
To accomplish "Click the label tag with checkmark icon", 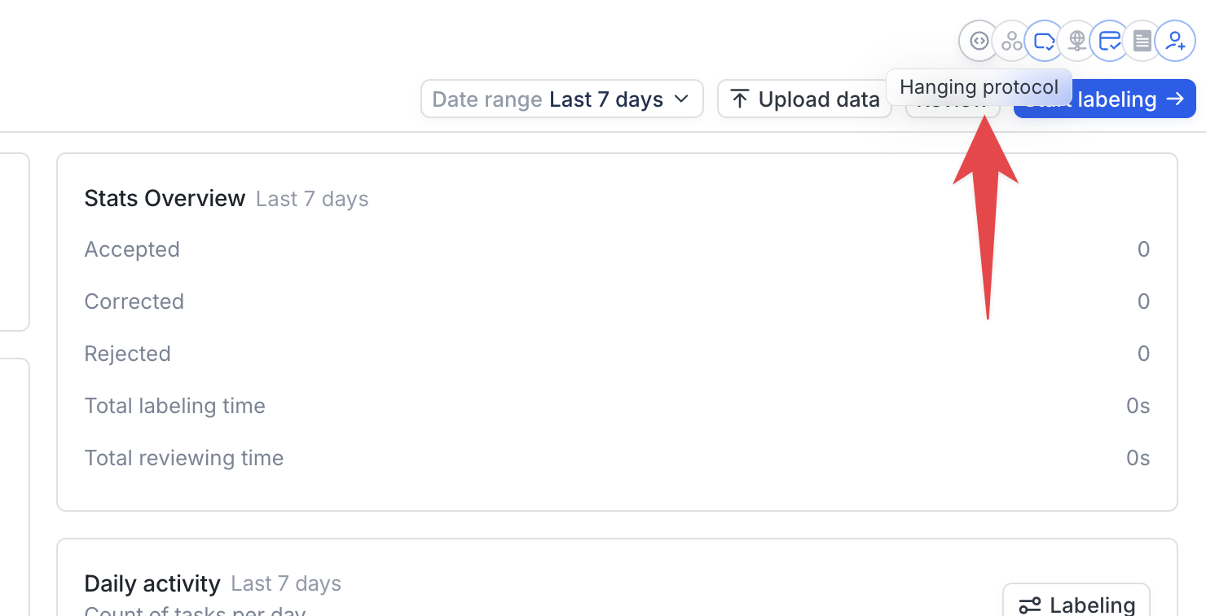I will tap(1045, 41).
